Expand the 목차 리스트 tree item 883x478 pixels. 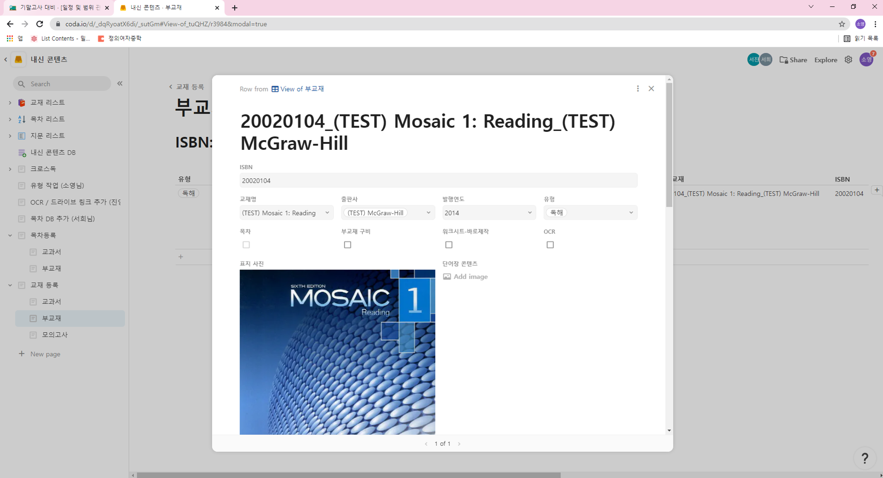[x=10, y=119]
